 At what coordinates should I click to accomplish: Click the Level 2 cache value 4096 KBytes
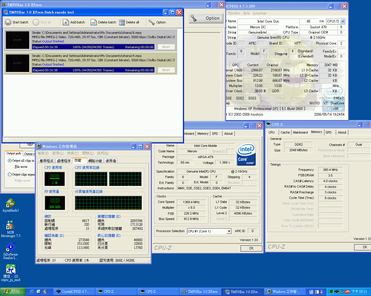(x=243, y=213)
